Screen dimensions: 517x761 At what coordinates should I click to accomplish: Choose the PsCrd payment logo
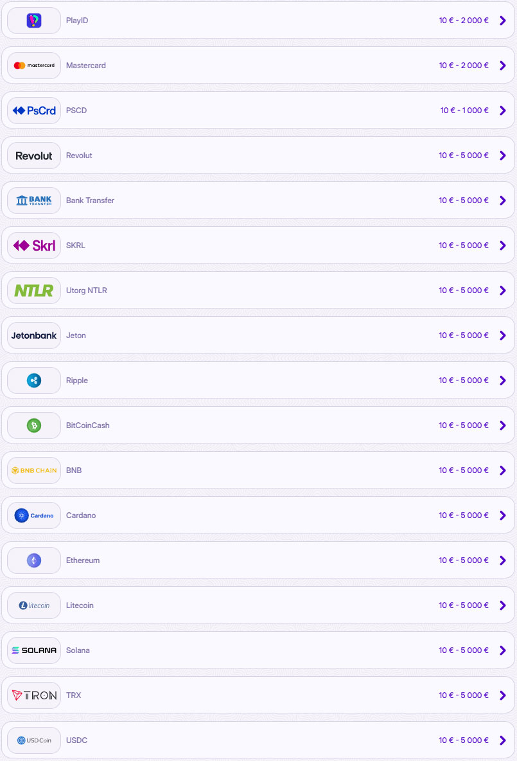(34, 111)
